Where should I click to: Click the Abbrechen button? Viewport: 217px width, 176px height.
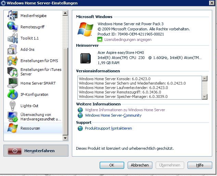point(140,165)
